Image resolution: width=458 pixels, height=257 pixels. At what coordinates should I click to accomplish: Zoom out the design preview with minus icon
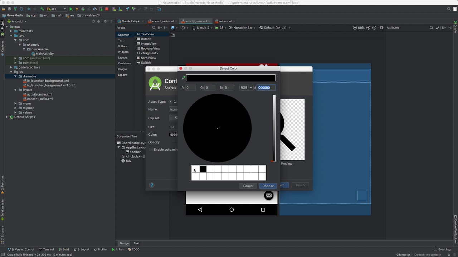point(355,27)
